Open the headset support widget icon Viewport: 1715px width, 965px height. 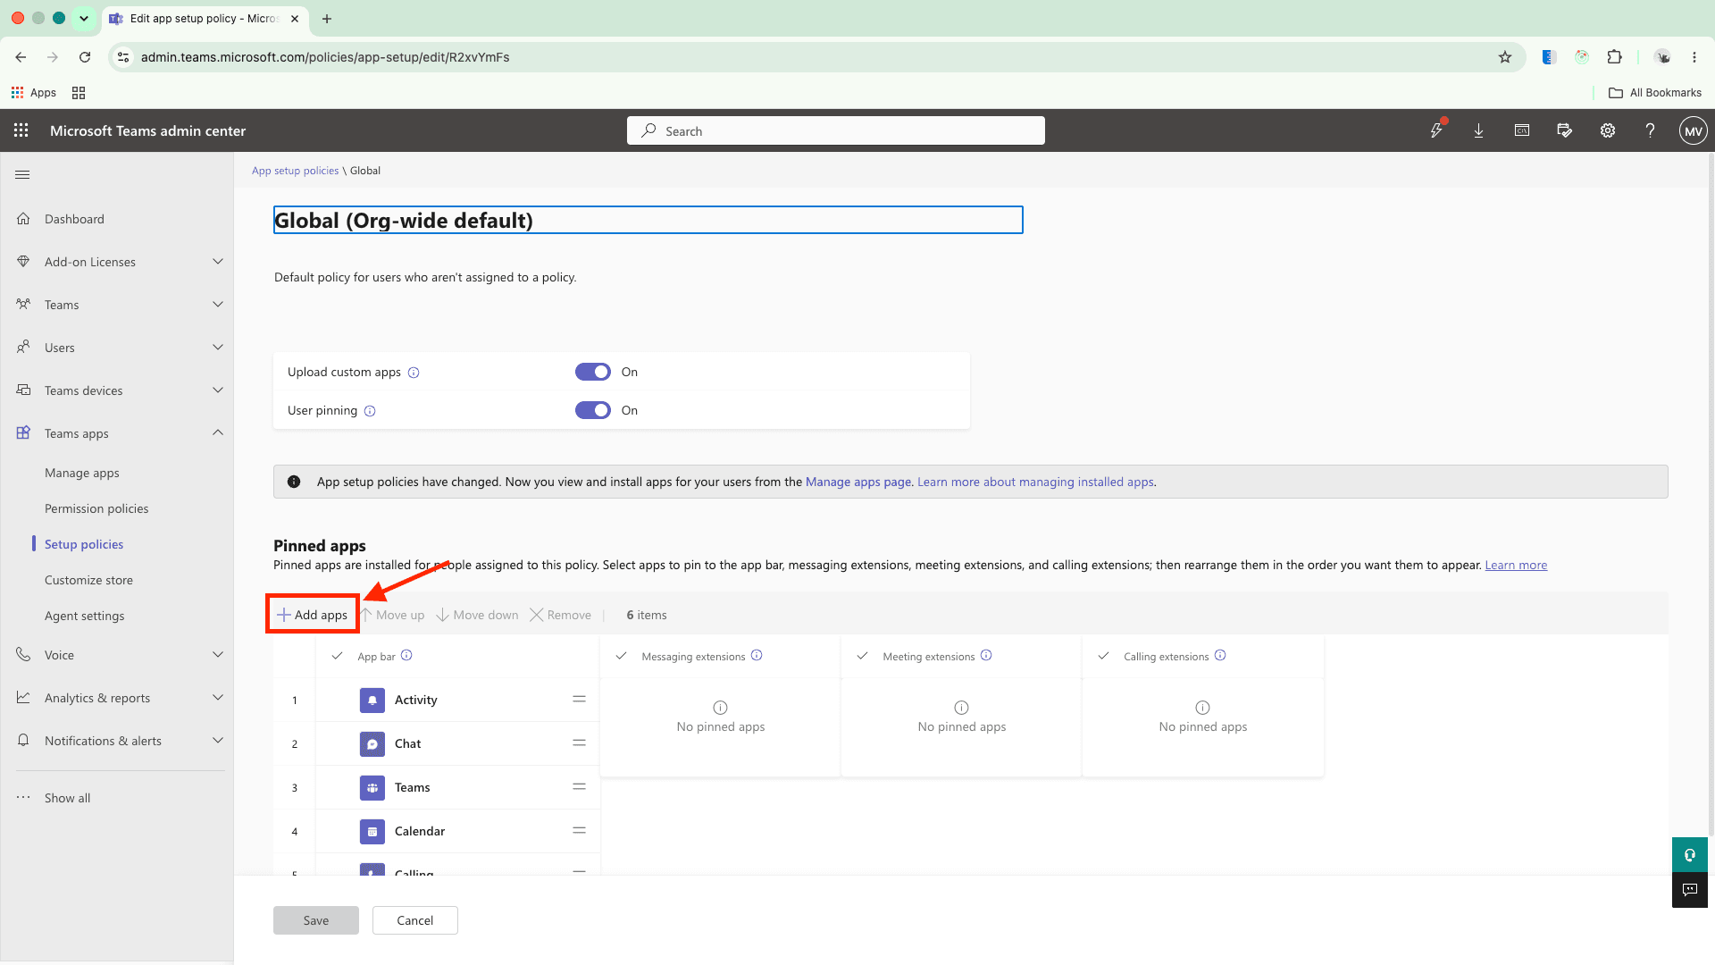(x=1690, y=855)
